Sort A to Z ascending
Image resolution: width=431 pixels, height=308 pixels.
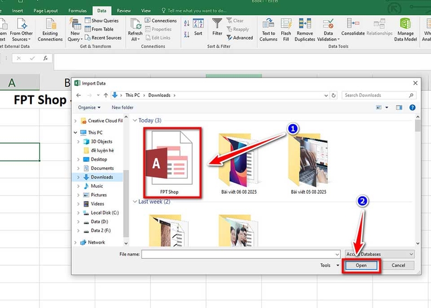click(x=186, y=23)
